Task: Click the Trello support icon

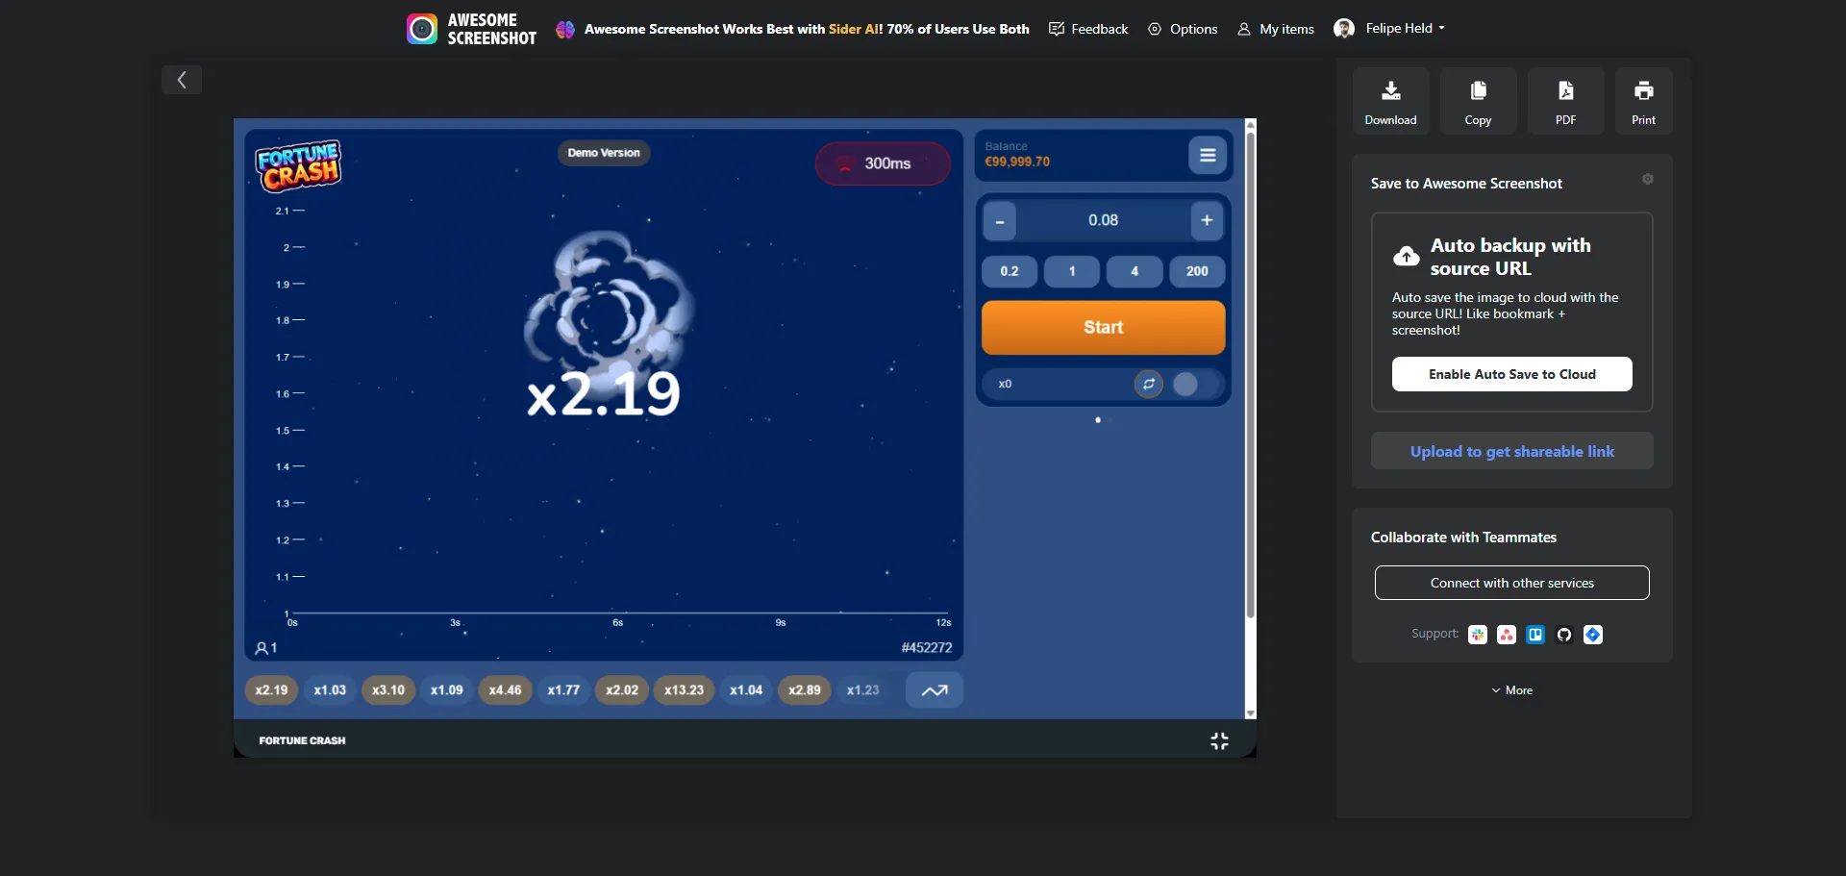Action: point(1535,635)
